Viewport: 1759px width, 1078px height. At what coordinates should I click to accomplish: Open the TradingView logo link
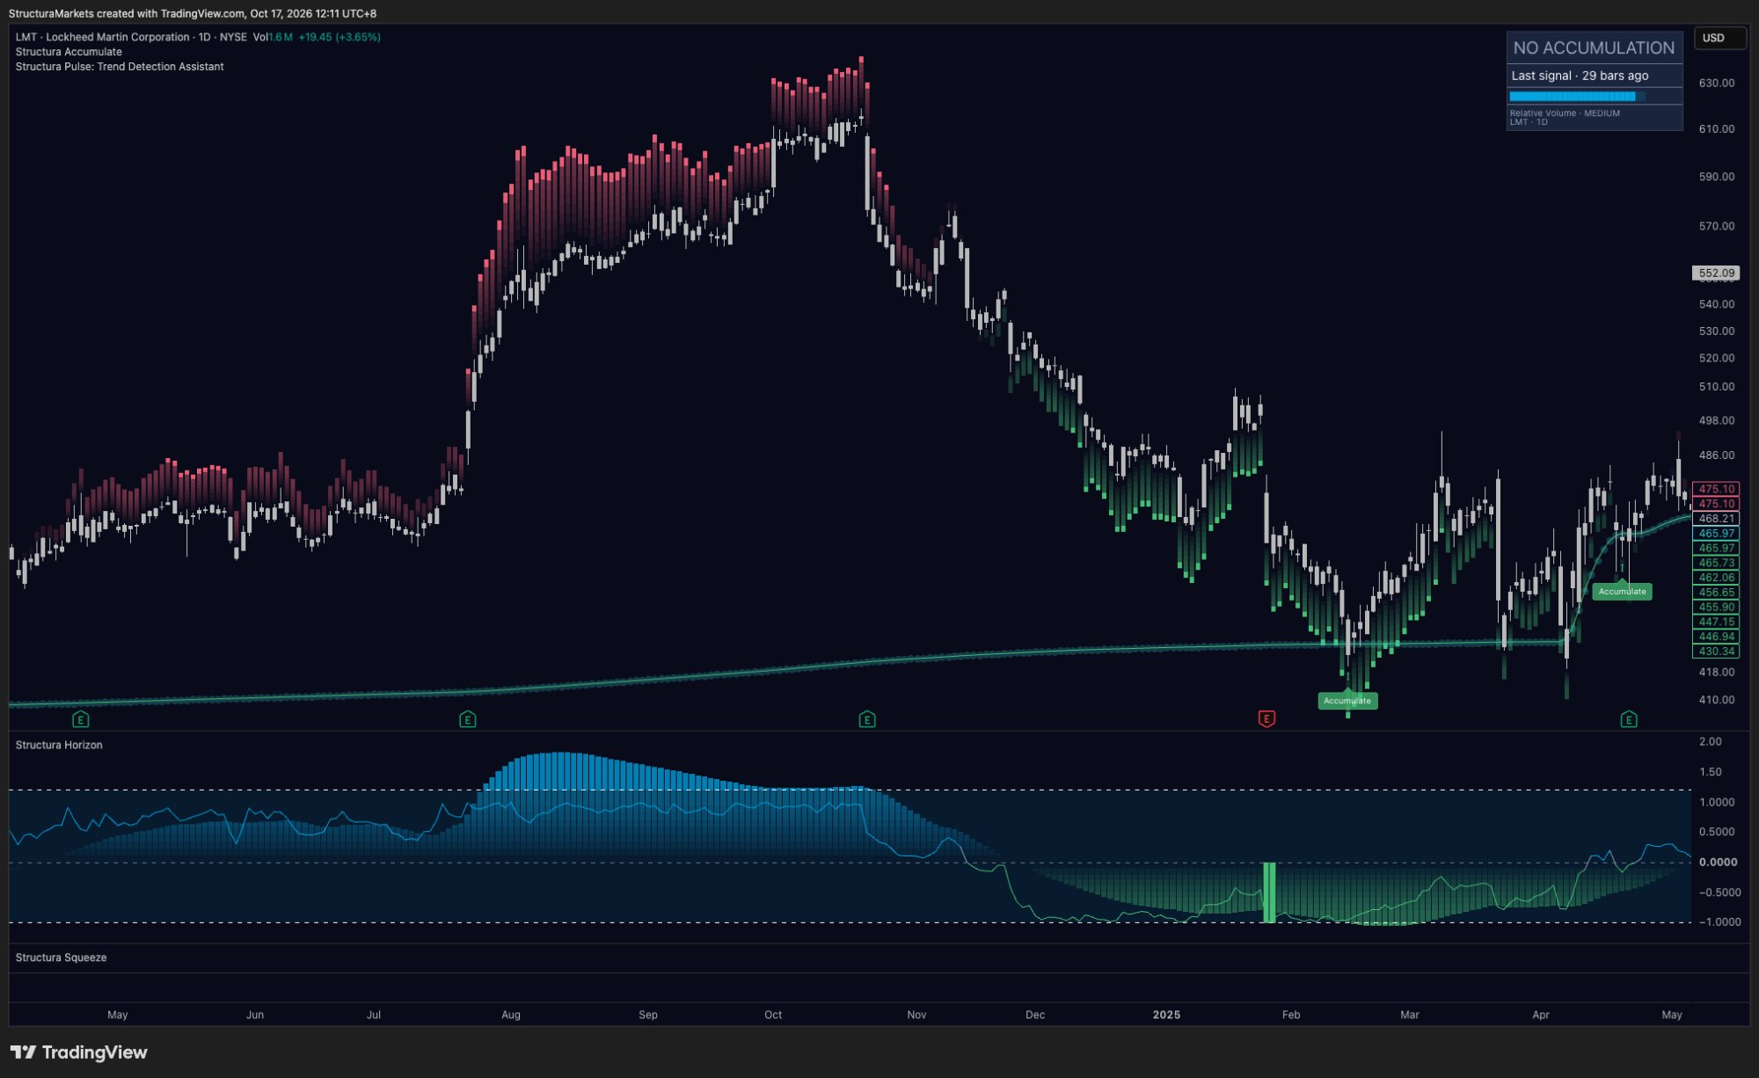click(x=79, y=1053)
